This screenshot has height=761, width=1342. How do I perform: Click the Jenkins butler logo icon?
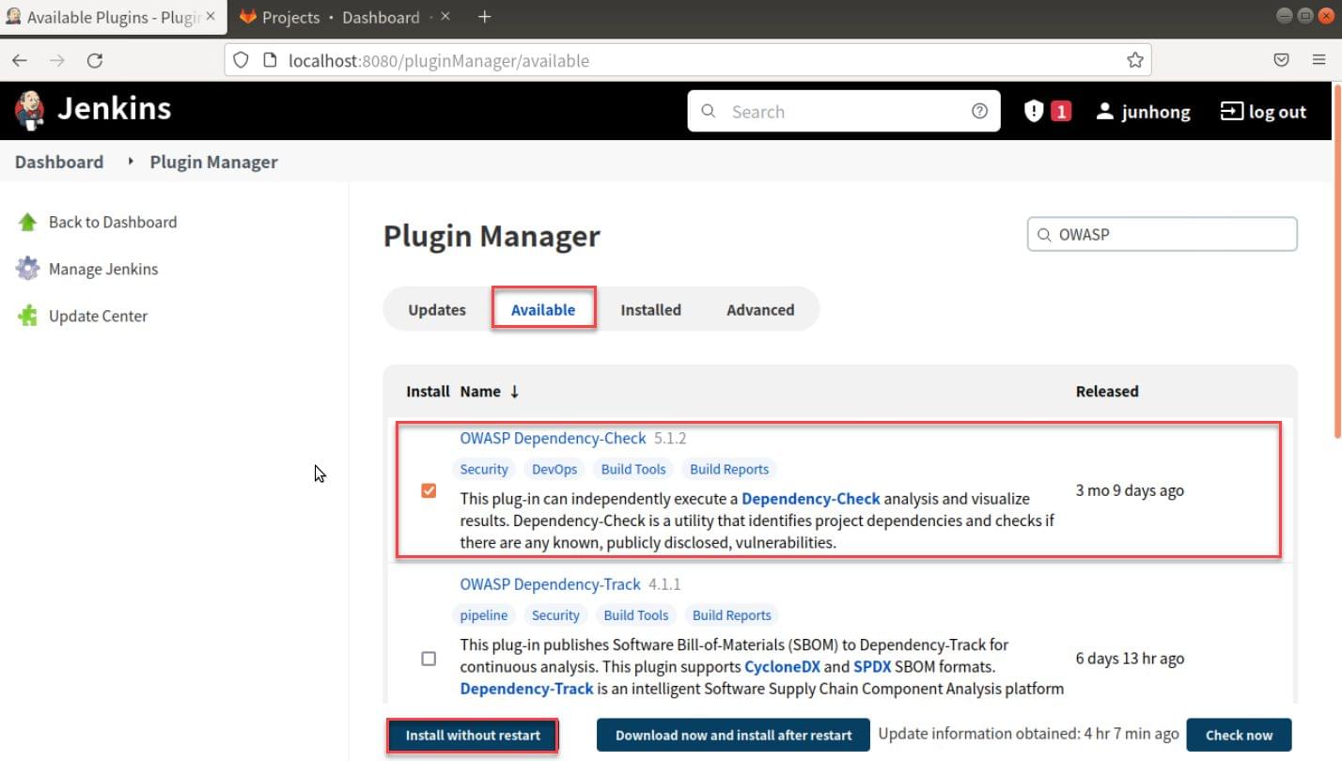[x=29, y=110]
